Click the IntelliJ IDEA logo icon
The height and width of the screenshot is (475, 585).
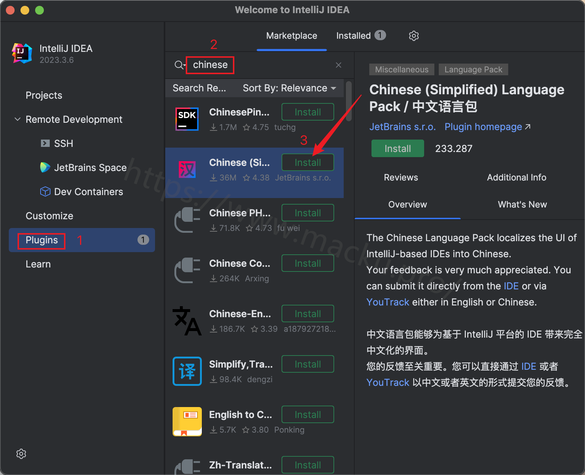coord(22,53)
